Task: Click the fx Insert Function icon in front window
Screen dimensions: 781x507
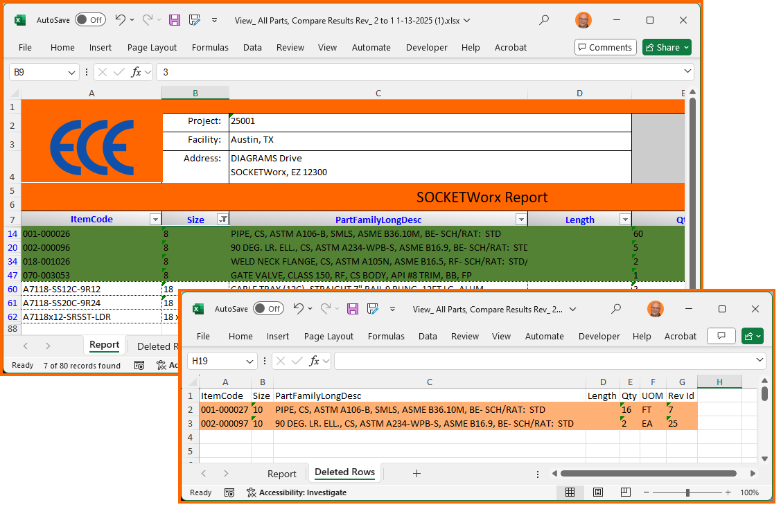Action: (x=315, y=361)
